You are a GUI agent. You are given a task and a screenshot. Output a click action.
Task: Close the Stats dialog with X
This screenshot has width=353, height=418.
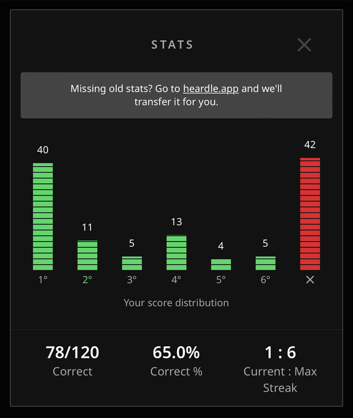304,45
